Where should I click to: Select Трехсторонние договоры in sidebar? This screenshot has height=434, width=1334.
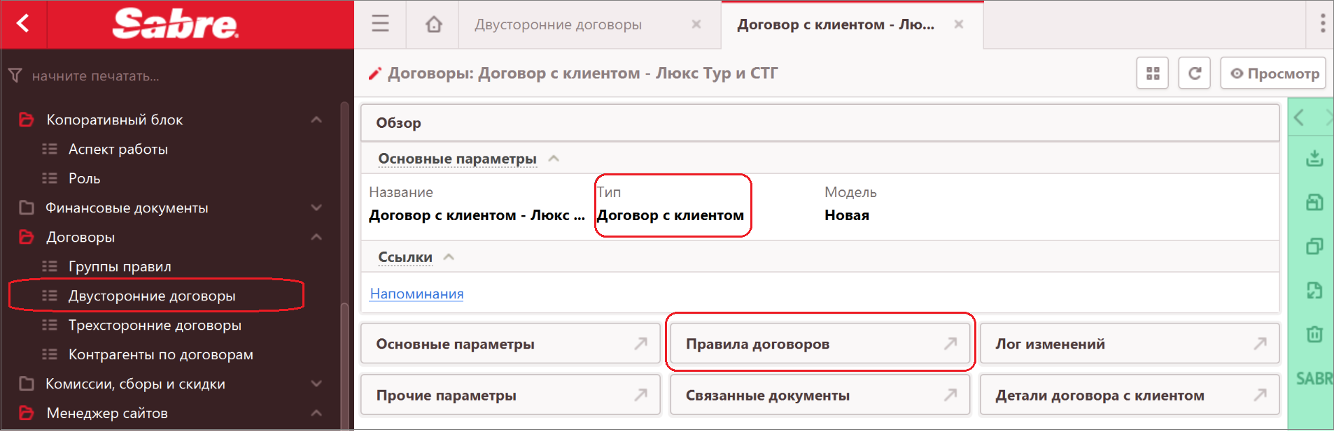click(155, 325)
